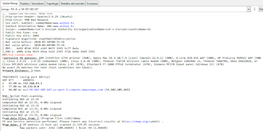Image resolution: width=263 pixels, height=131 pixels.
Task: Click the 'http-server-header: Apache/2.4.29' line
Action: coord(37,17)
